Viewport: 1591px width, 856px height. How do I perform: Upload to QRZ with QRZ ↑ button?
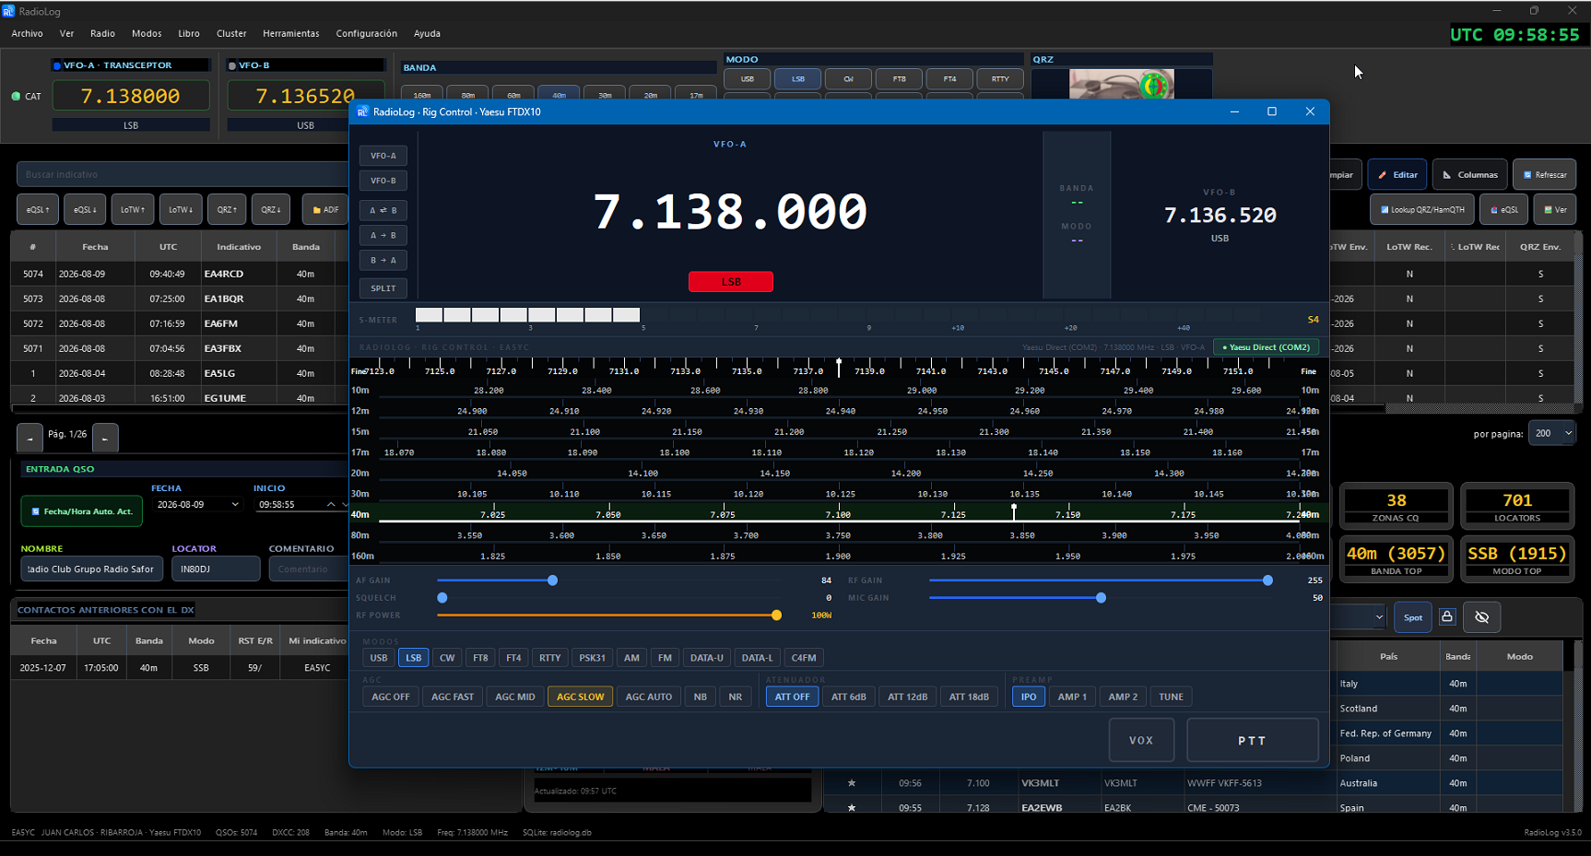pyautogui.click(x=227, y=209)
